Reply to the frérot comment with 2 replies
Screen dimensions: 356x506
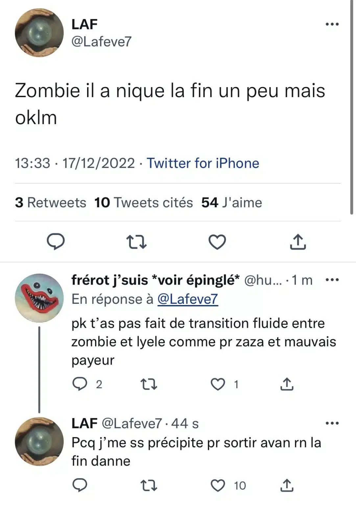[80, 384]
